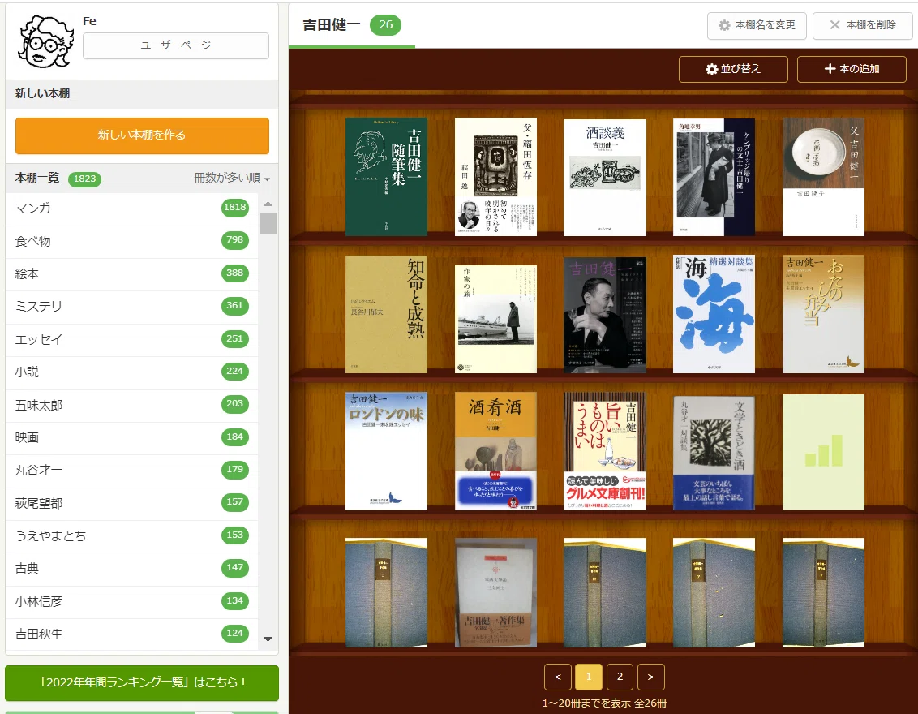The width and height of the screenshot is (918, 714).
Task: Select the 絵本 bookshelf
Action: click(131, 273)
